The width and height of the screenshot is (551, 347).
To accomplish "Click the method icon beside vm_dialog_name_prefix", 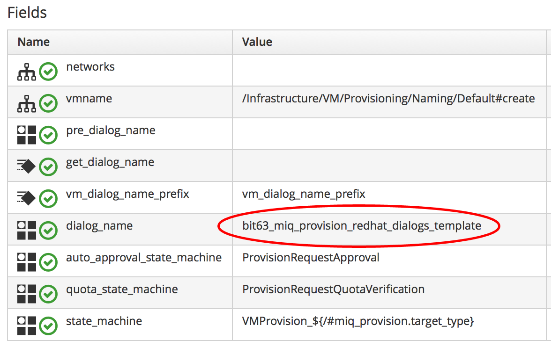I will pyautogui.click(x=27, y=199).
